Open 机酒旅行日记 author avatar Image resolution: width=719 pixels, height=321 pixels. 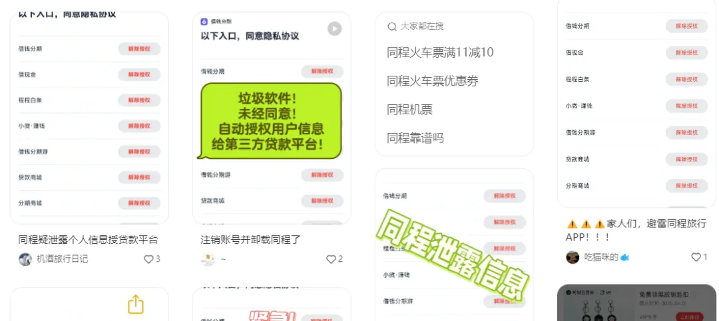coord(25,259)
